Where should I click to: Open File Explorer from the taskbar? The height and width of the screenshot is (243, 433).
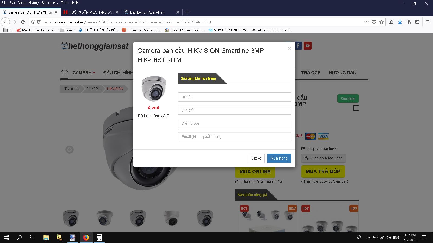point(46,238)
